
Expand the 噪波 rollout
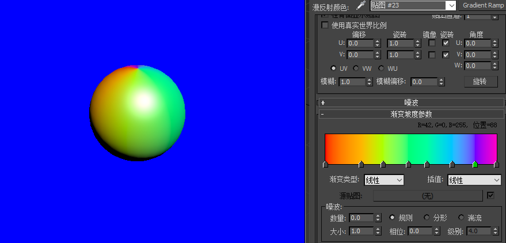(411, 102)
